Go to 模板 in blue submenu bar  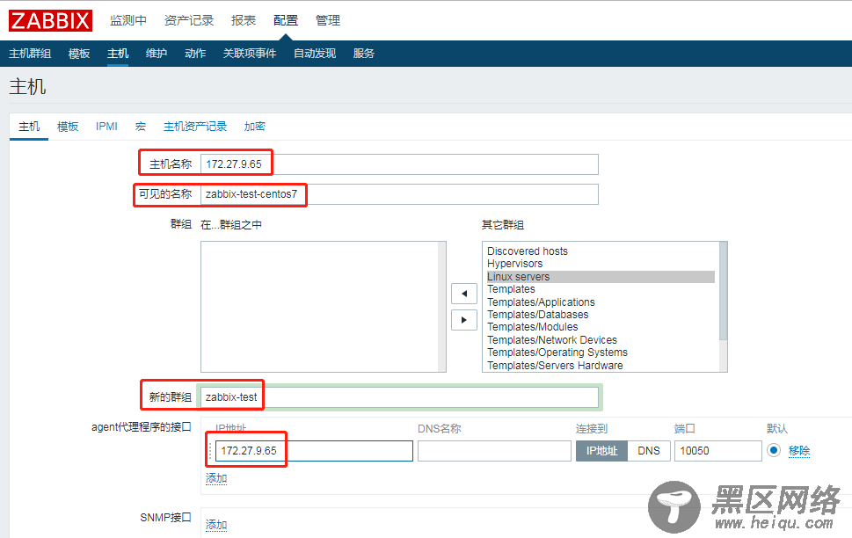[79, 54]
